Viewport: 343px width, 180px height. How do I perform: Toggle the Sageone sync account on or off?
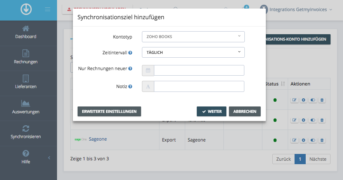click(x=313, y=140)
